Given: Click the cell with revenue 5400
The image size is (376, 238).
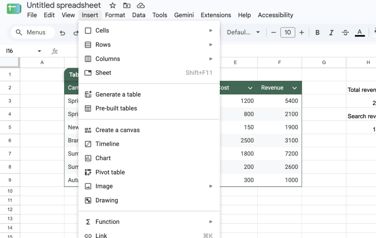Looking at the screenshot, I should tap(279, 101).
